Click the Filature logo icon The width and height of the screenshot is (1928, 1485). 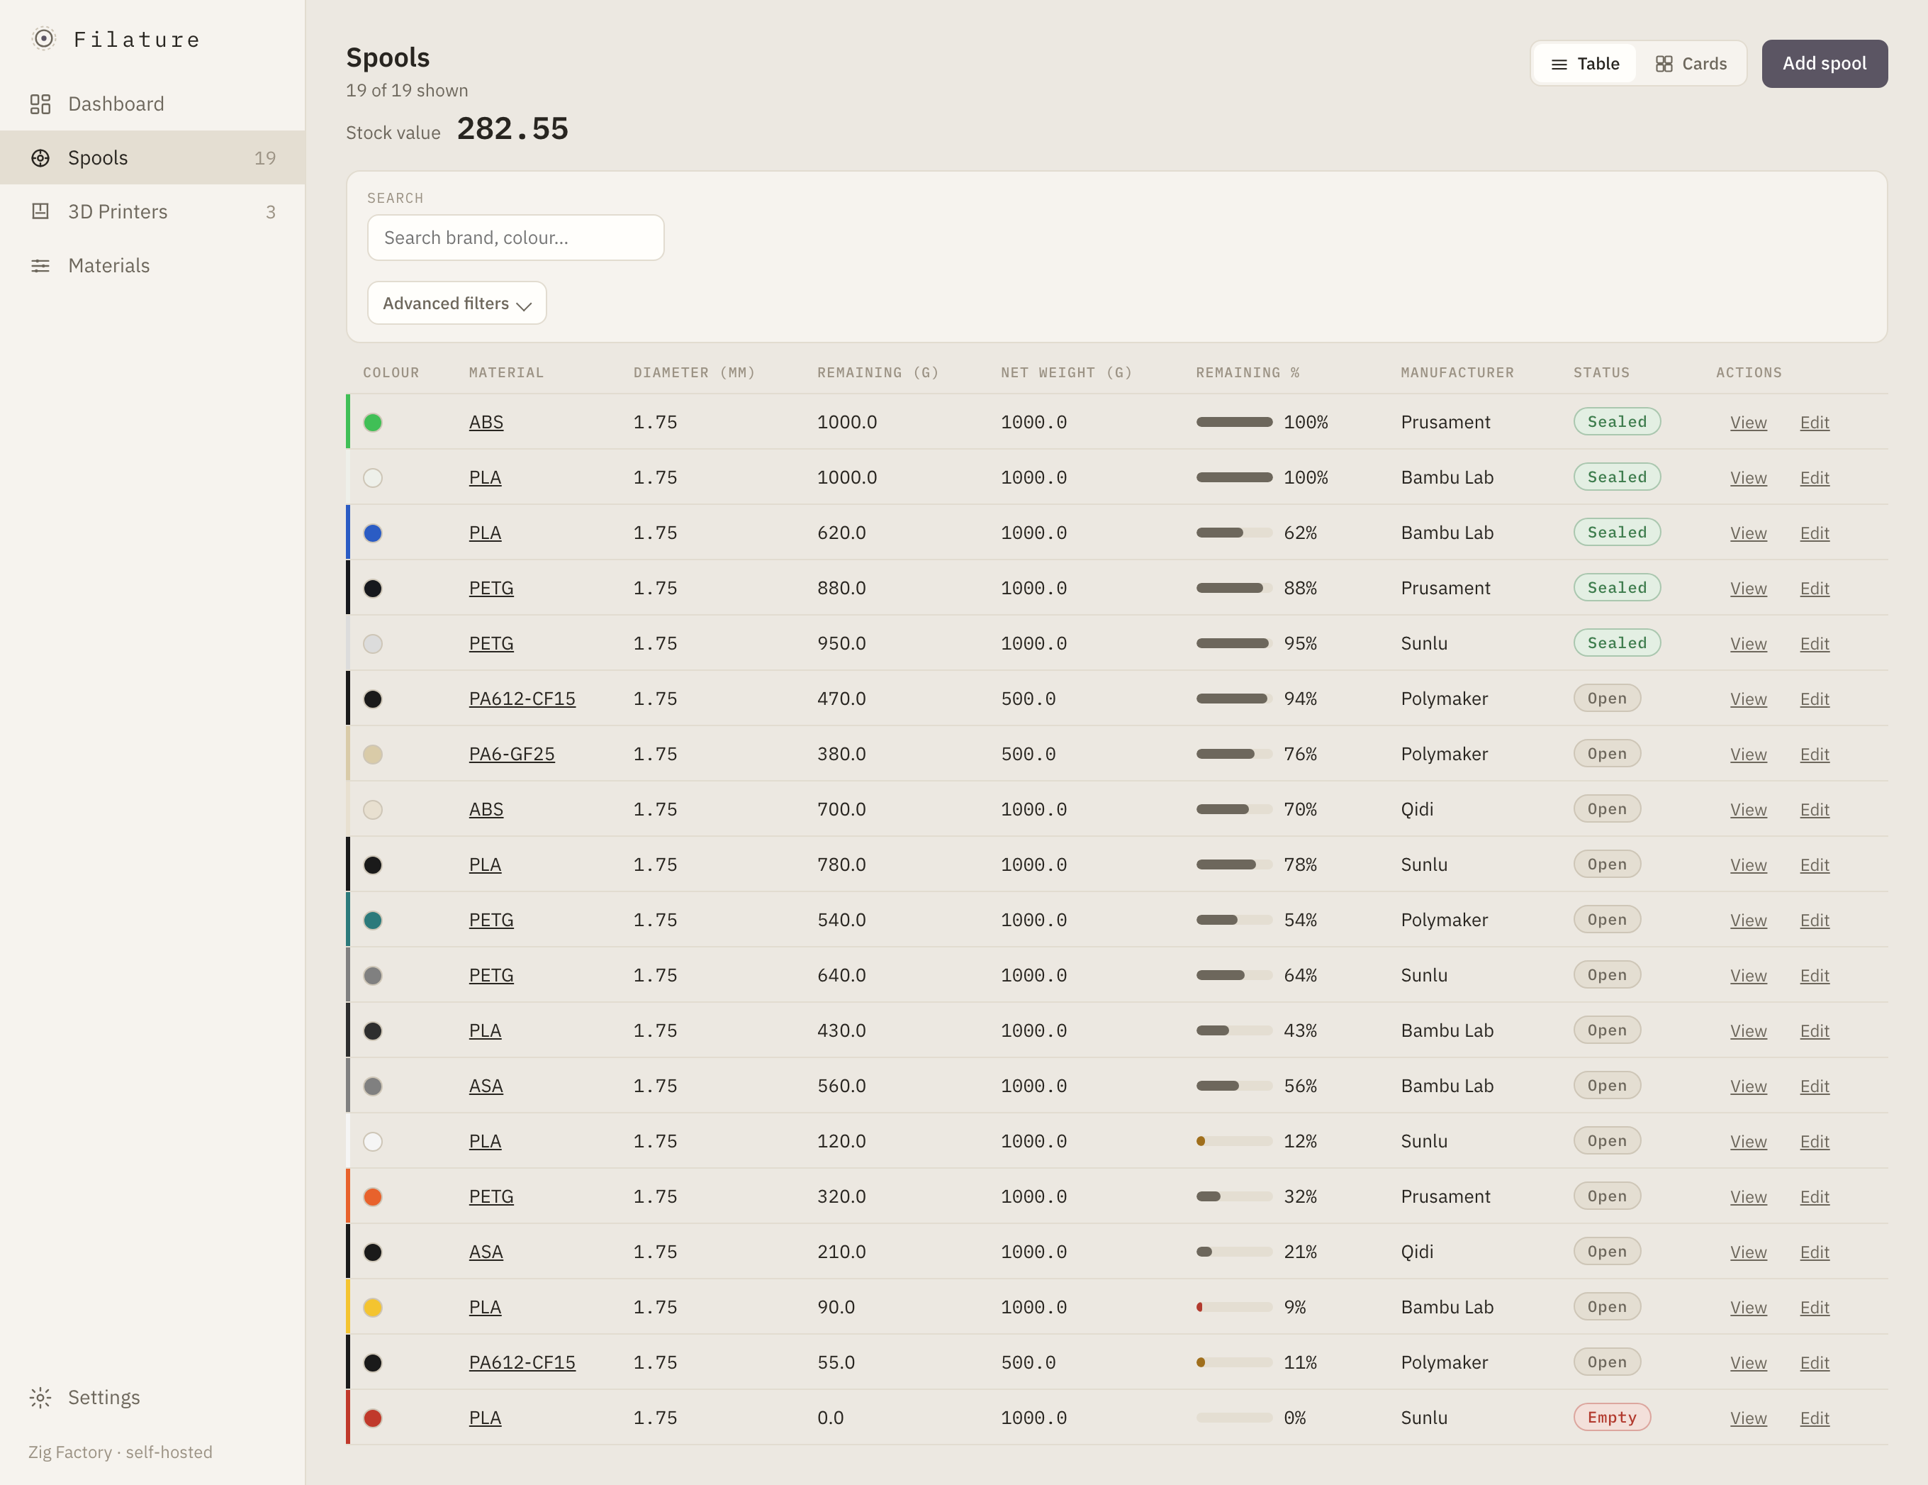coord(43,39)
